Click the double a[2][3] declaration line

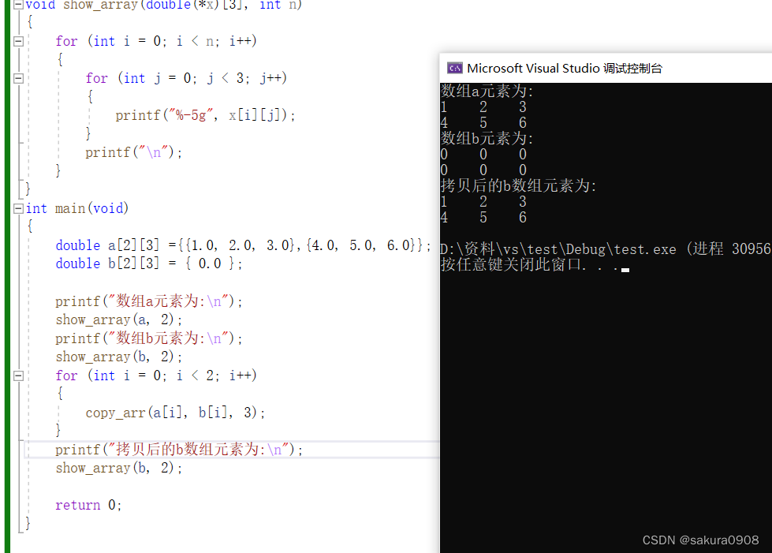pos(243,245)
